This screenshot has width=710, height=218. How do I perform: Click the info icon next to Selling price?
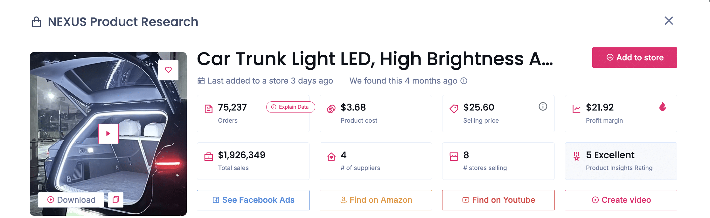[543, 107]
